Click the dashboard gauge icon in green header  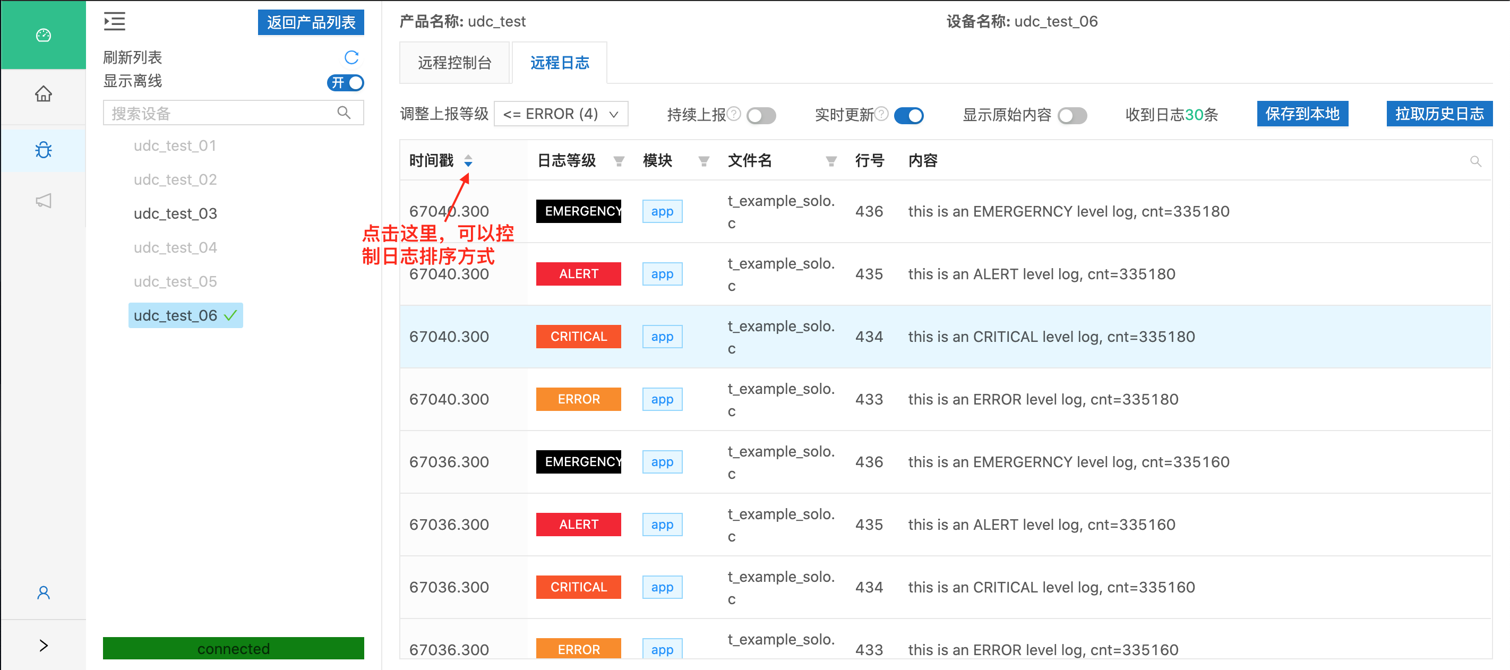click(x=44, y=35)
